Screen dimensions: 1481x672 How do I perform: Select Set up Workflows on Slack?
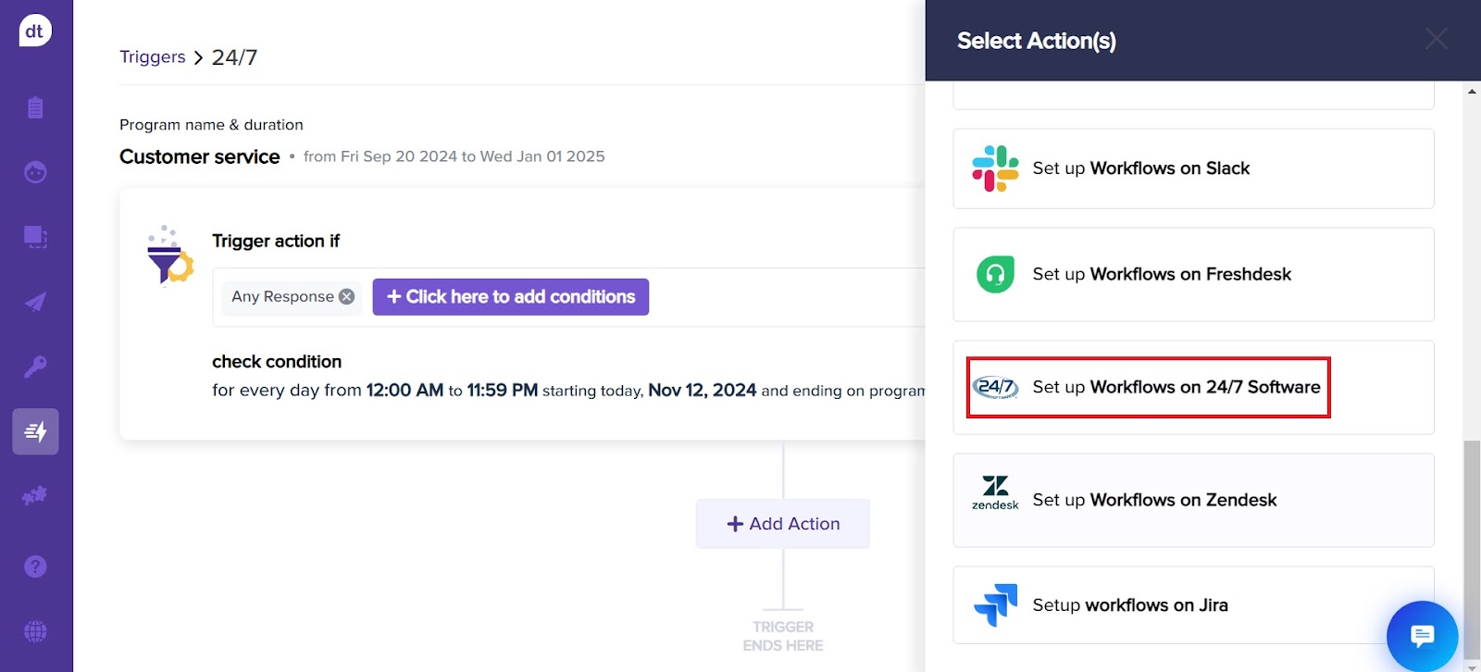click(x=1193, y=168)
